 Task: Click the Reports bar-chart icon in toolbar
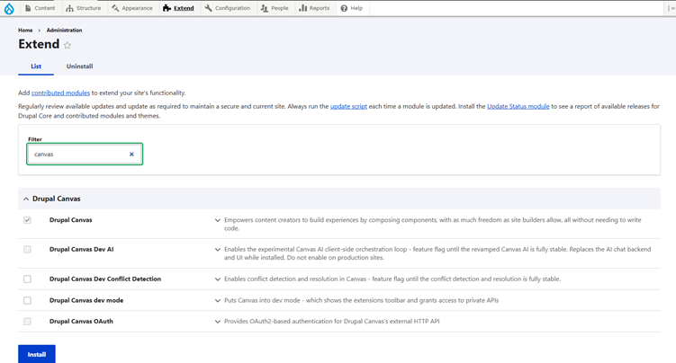(x=303, y=8)
